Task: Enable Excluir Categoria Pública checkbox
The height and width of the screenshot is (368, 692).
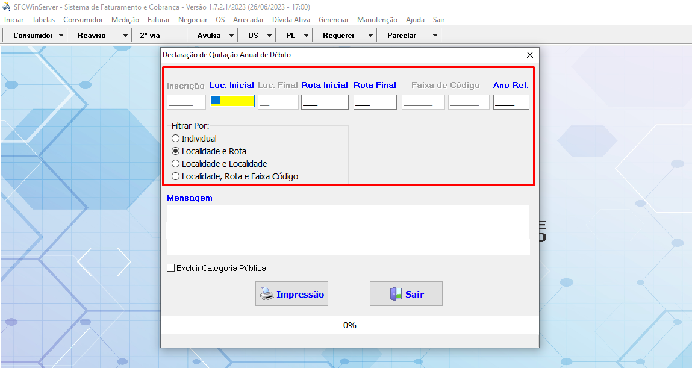Action: [171, 268]
